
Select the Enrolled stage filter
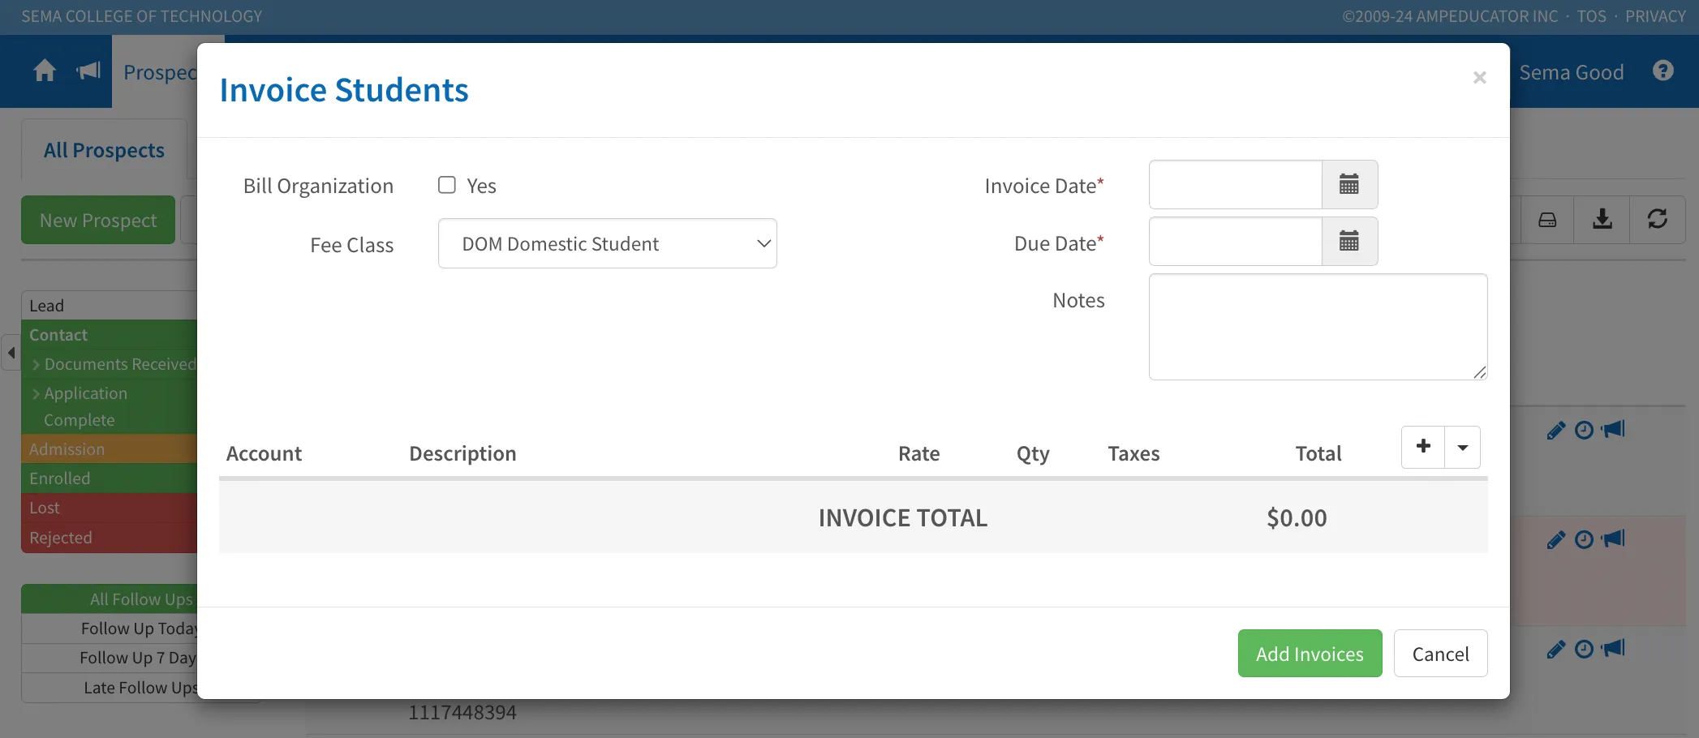click(110, 478)
